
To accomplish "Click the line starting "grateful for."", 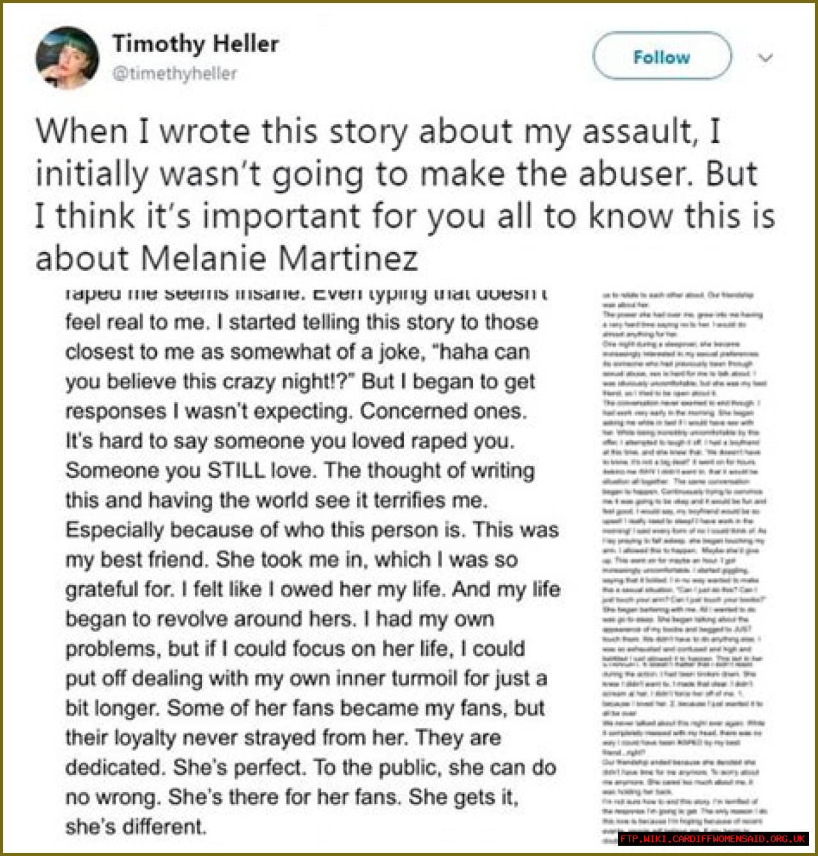I will tap(312, 589).
